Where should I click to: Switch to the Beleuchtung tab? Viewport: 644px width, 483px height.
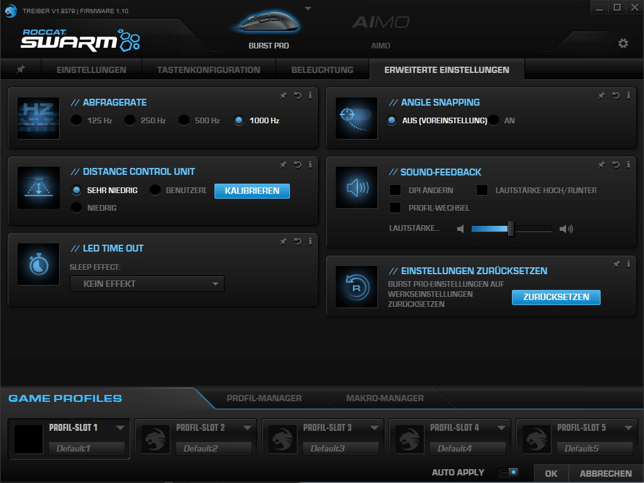pos(322,69)
